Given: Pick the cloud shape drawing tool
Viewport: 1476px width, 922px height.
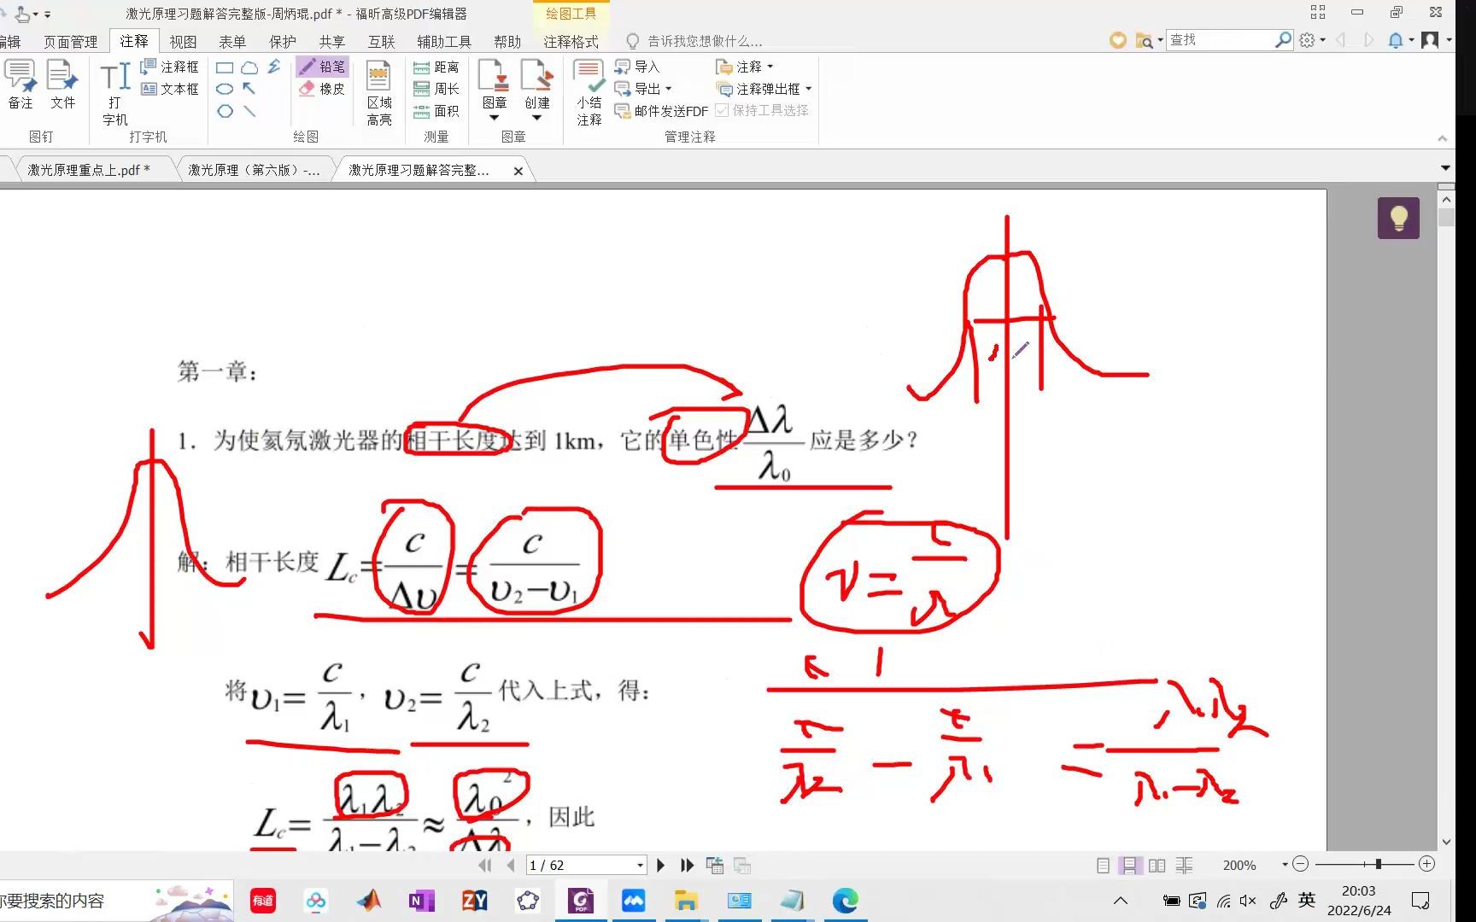Looking at the screenshot, I should point(249,67).
